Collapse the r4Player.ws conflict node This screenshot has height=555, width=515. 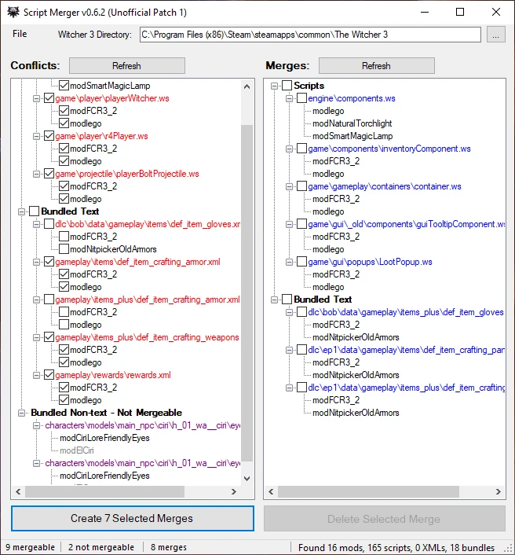pyautogui.click(x=36, y=136)
